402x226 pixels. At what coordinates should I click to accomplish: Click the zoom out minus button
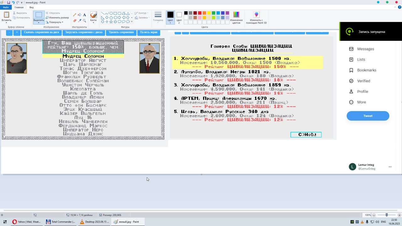(x=374, y=215)
